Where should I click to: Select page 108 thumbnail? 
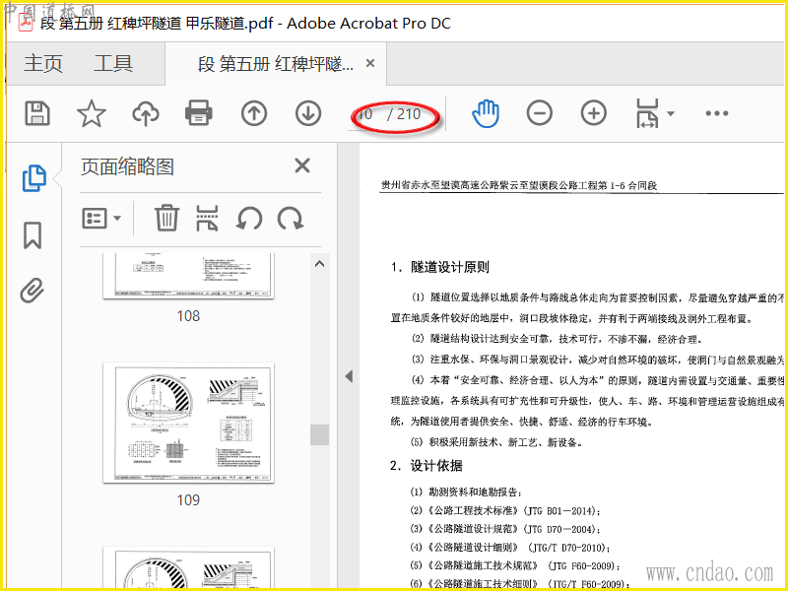(188, 276)
